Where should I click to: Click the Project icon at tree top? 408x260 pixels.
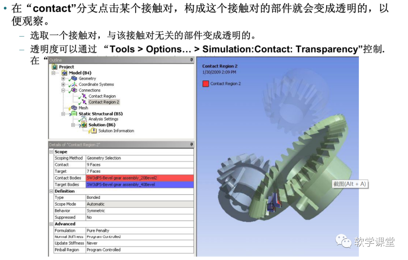54,67
